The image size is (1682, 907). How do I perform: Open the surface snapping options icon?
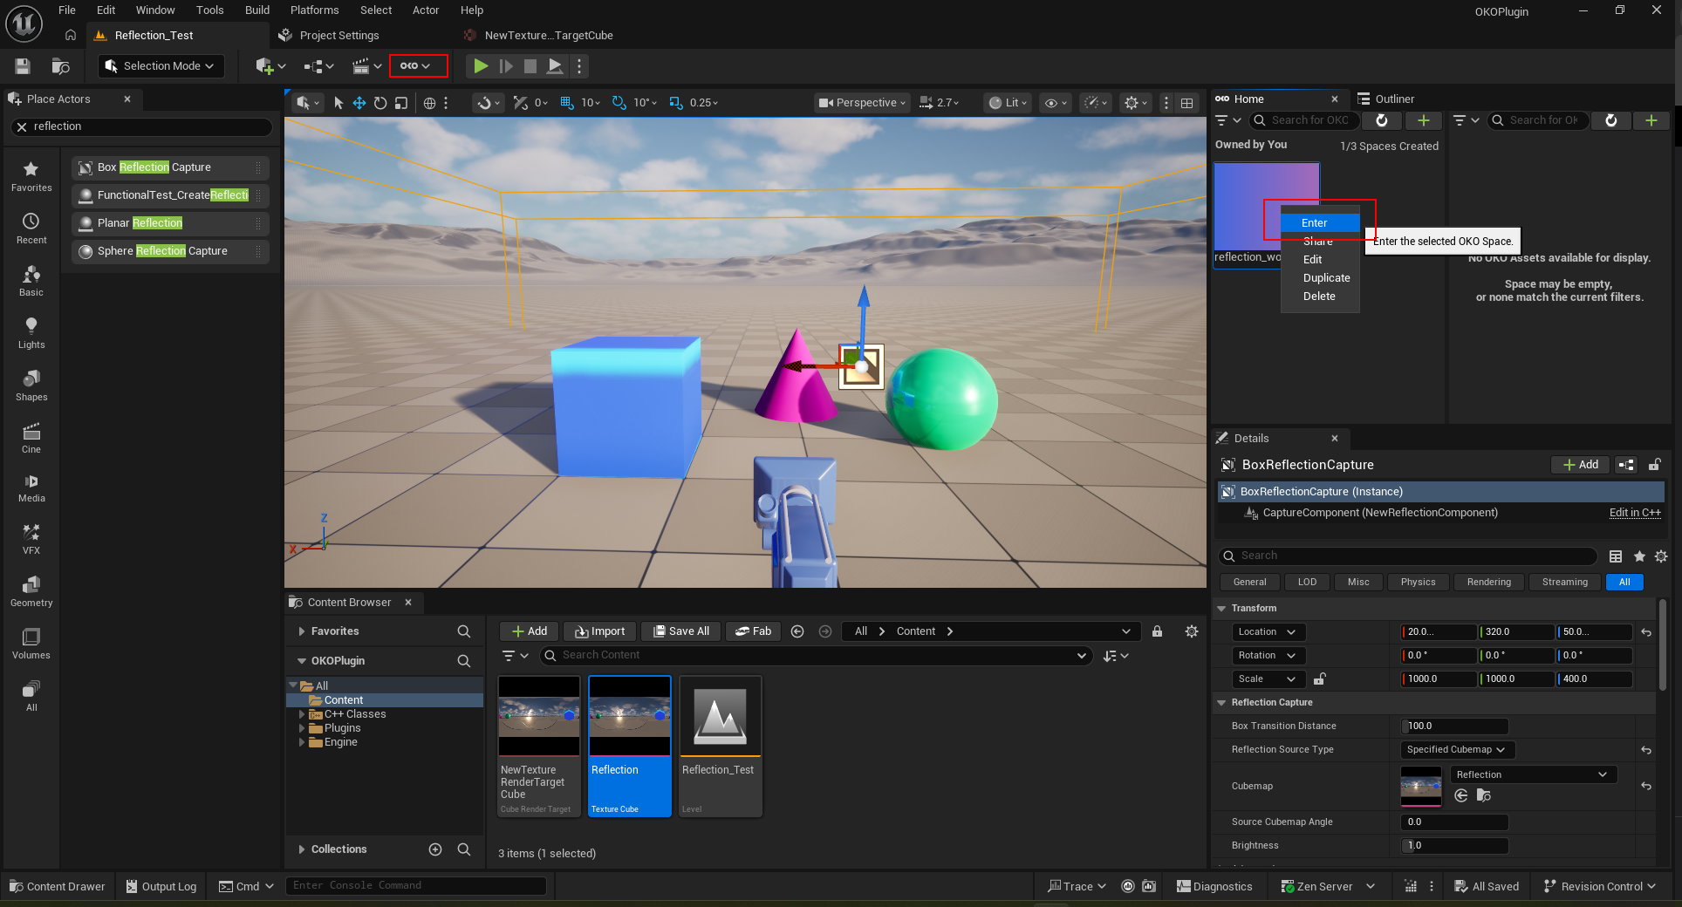pyautogui.click(x=488, y=103)
